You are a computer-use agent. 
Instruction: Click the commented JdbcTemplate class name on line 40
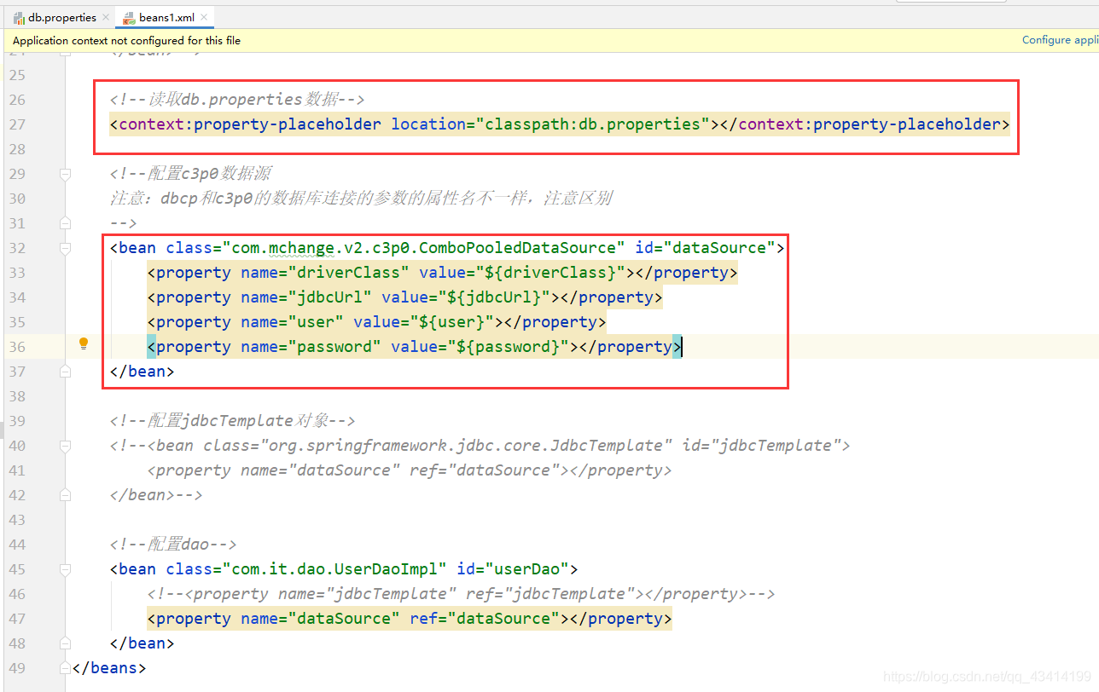pos(471,446)
